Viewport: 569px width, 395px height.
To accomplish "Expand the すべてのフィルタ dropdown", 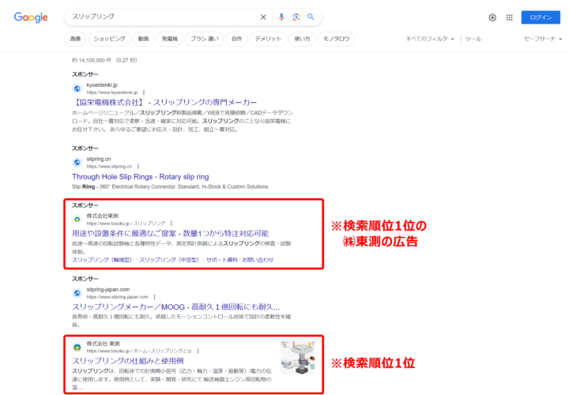I will 430,39.
